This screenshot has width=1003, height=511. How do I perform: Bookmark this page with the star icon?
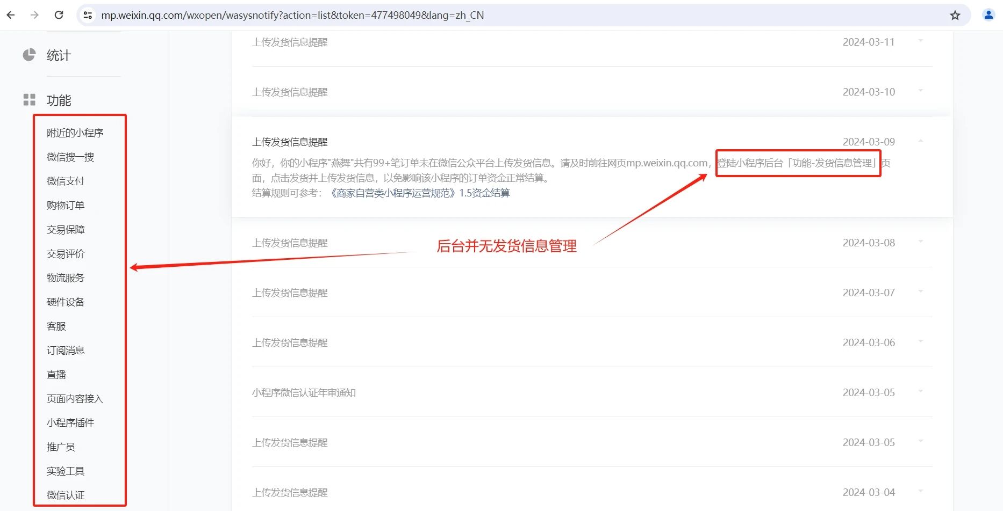955,16
